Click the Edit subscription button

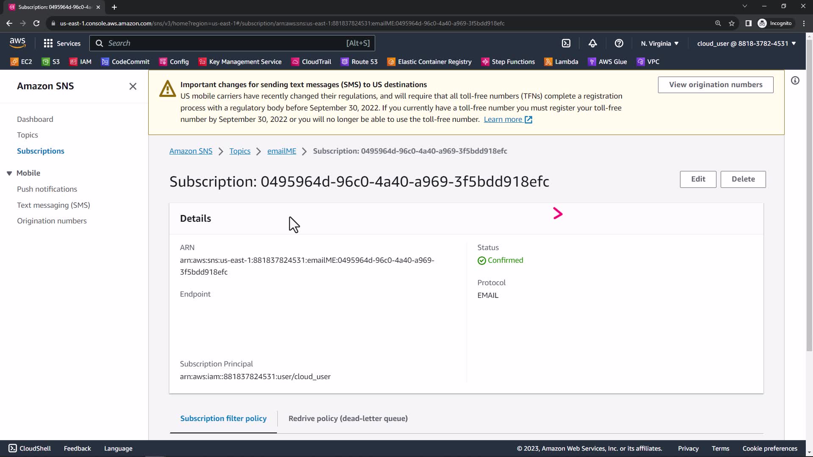click(698, 179)
